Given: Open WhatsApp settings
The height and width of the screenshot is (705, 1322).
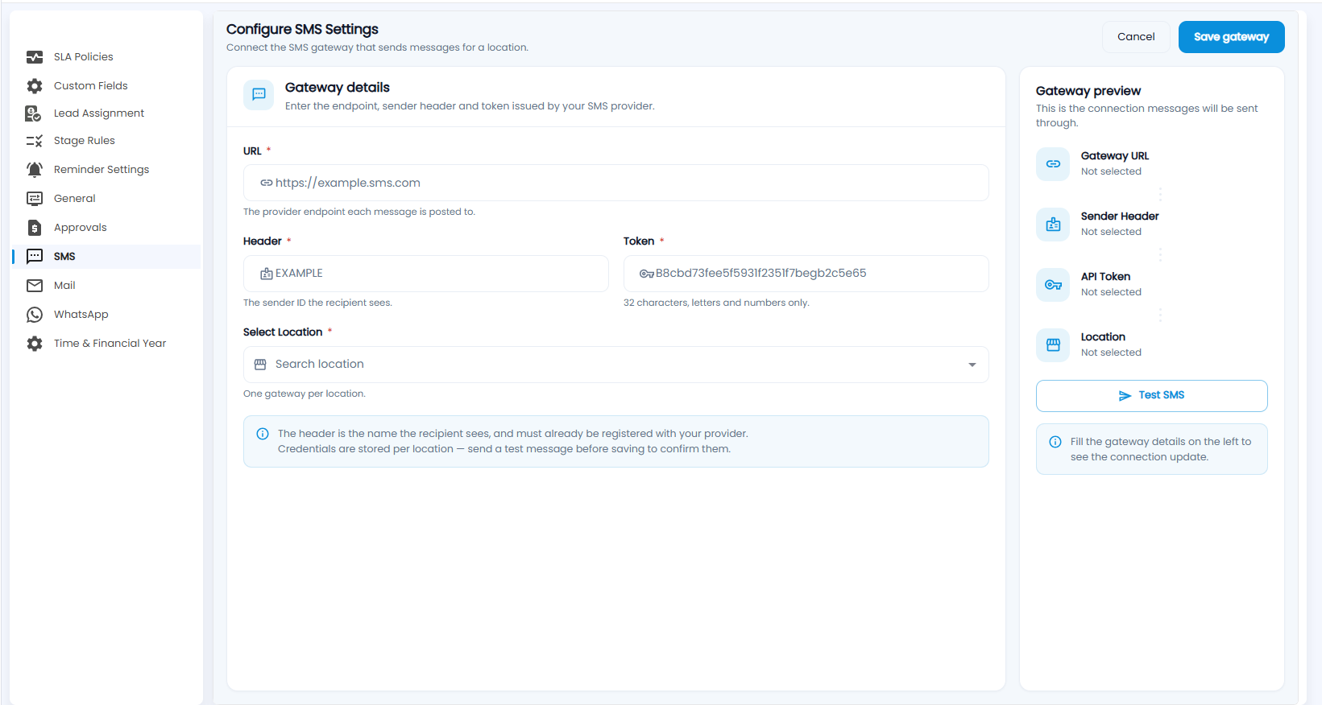Looking at the screenshot, I should pyautogui.click(x=81, y=315).
